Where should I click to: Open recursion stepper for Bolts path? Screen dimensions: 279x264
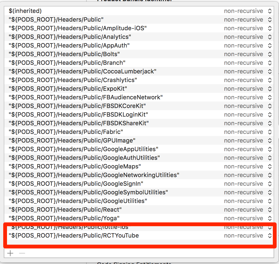tap(270, 54)
